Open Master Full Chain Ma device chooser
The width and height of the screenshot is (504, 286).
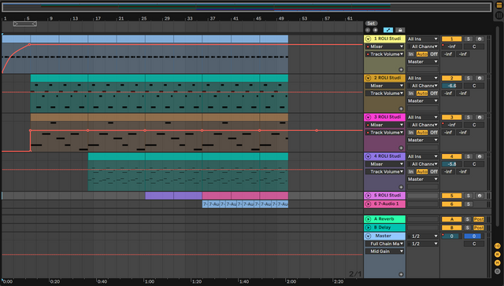click(x=384, y=244)
